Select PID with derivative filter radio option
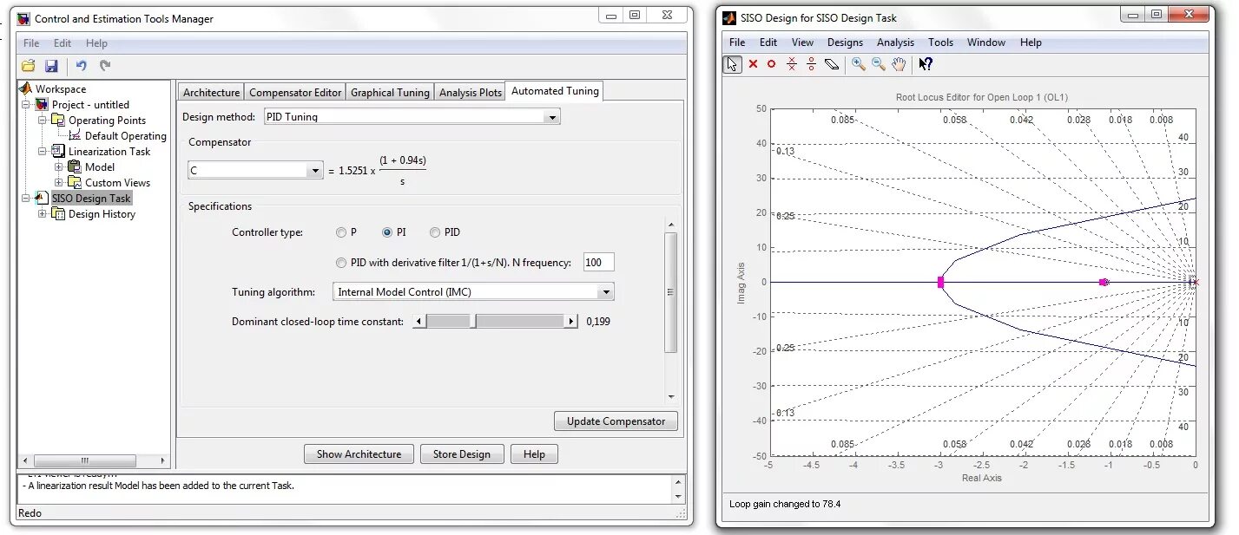Screen dimensions: 1239x535 tap(340, 263)
